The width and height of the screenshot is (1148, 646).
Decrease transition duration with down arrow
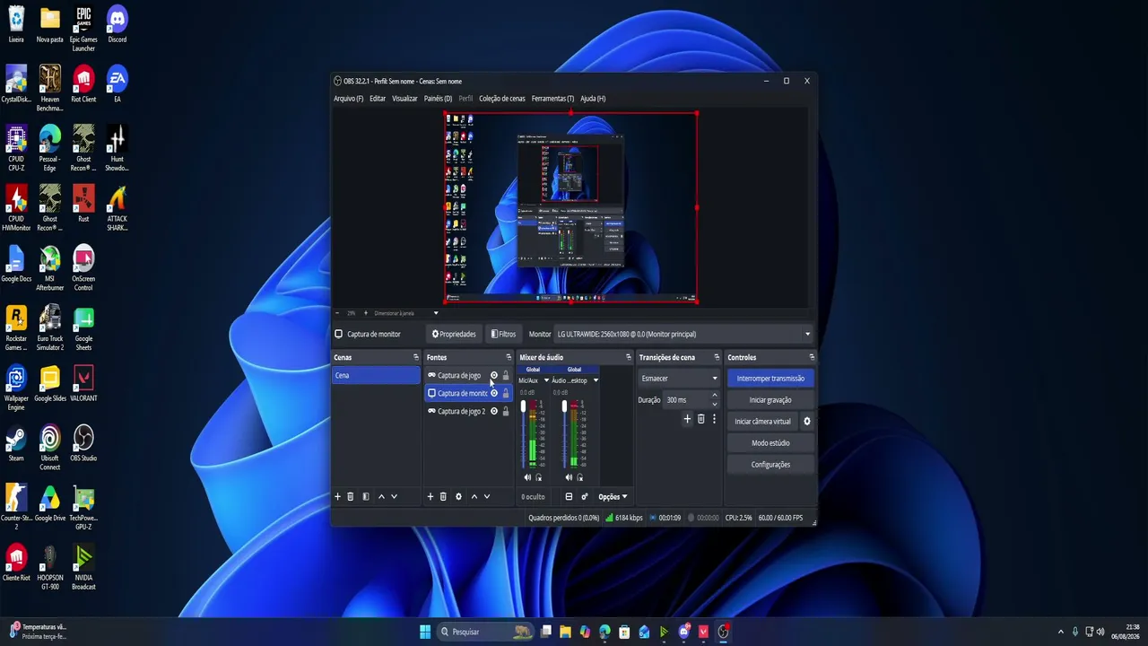(715, 404)
